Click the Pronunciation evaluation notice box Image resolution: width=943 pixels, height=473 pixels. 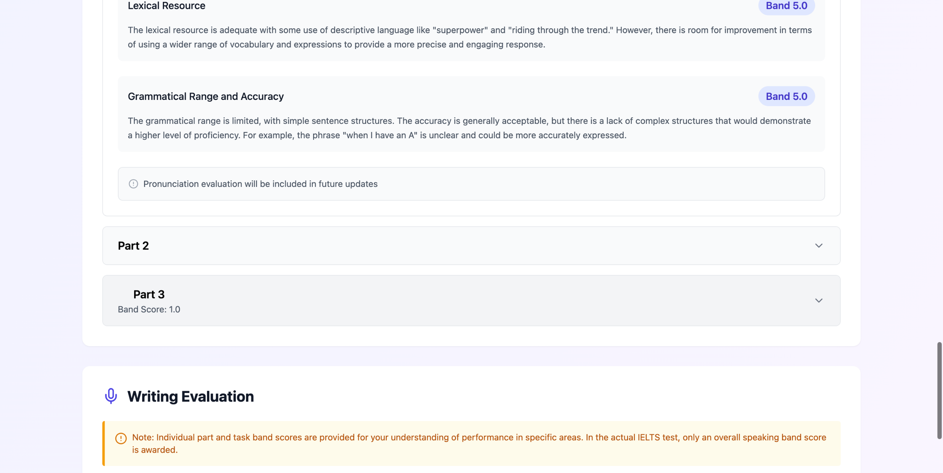point(471,184)
